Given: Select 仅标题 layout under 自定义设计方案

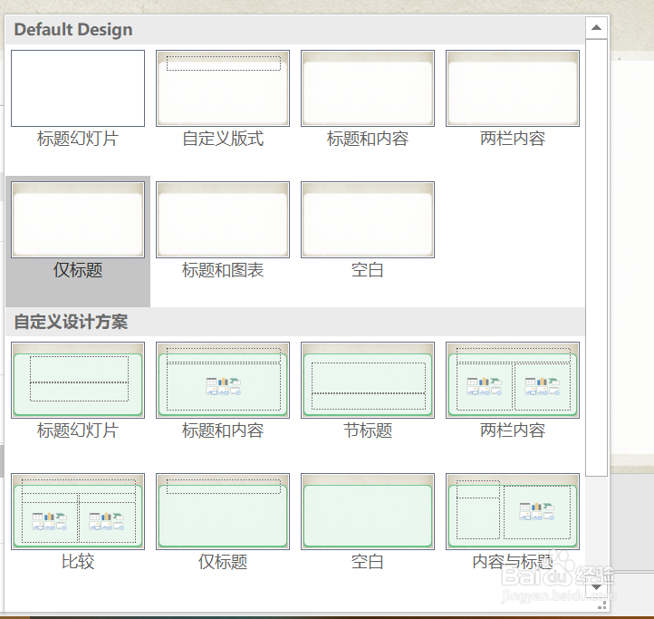Looking at the screenshot, I should [x=223, y=511].
